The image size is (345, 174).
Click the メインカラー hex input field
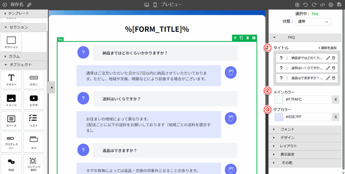(307, 99)
